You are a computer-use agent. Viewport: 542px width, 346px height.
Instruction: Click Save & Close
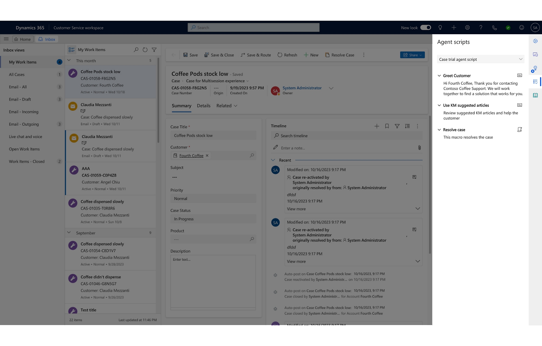tap(219, 55)
